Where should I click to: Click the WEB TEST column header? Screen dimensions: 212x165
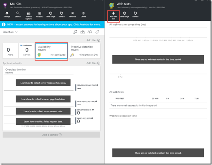pos(120,98)
